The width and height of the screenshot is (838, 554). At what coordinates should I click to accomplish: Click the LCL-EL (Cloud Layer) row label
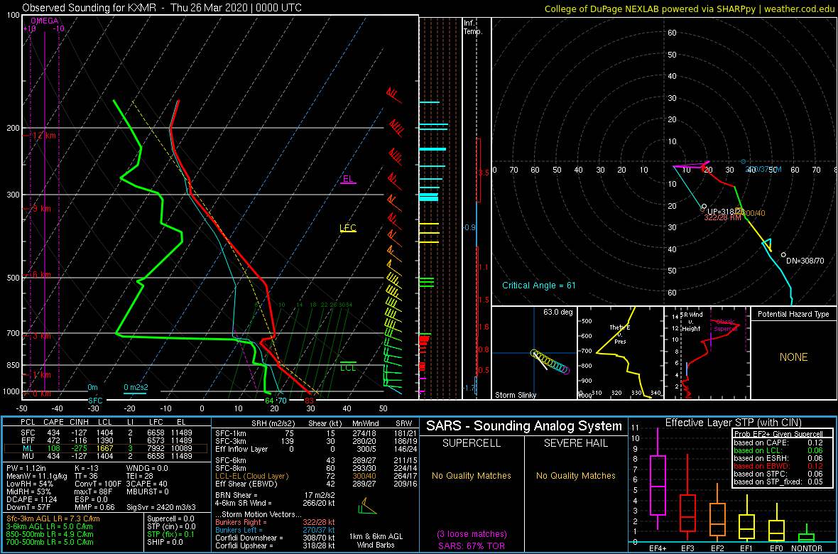(251, 475)
